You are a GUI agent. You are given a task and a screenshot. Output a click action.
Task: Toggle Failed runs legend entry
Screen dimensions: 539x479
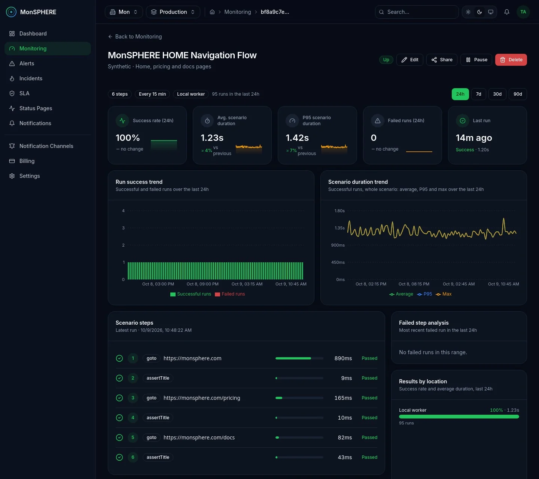230,294
